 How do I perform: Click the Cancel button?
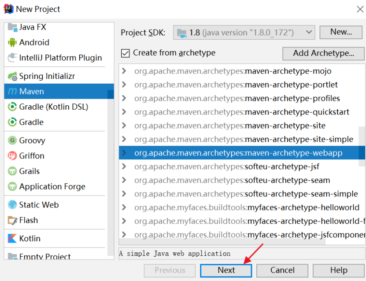[282, 270]
